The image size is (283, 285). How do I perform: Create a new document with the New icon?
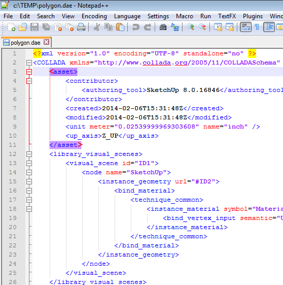(11, 27)
